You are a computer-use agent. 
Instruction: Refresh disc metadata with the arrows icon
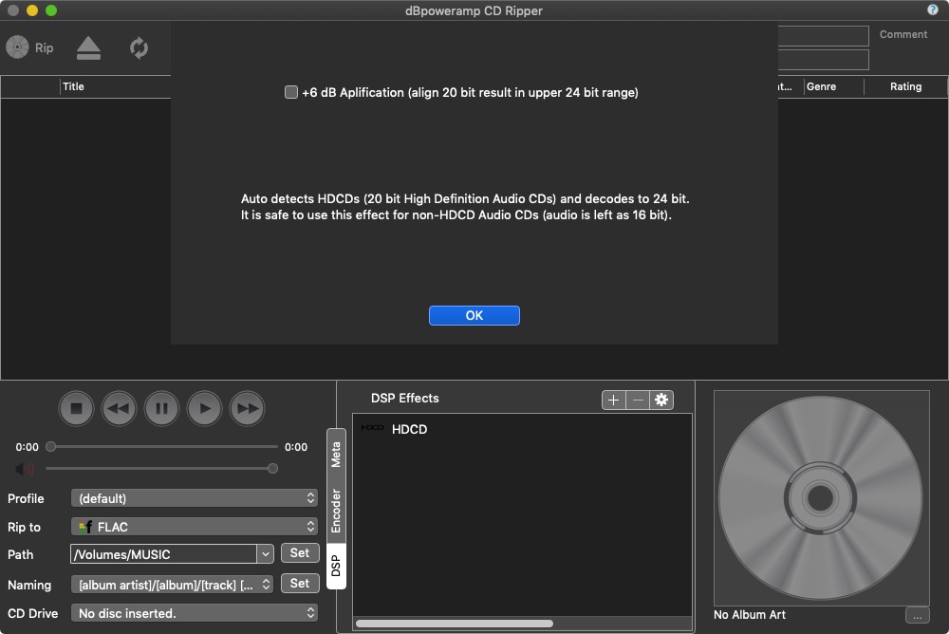140,47
